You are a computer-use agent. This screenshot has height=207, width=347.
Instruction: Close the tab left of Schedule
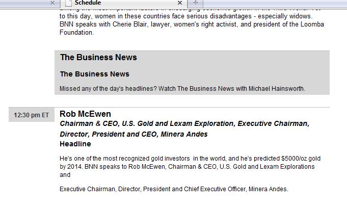(52, 3)
